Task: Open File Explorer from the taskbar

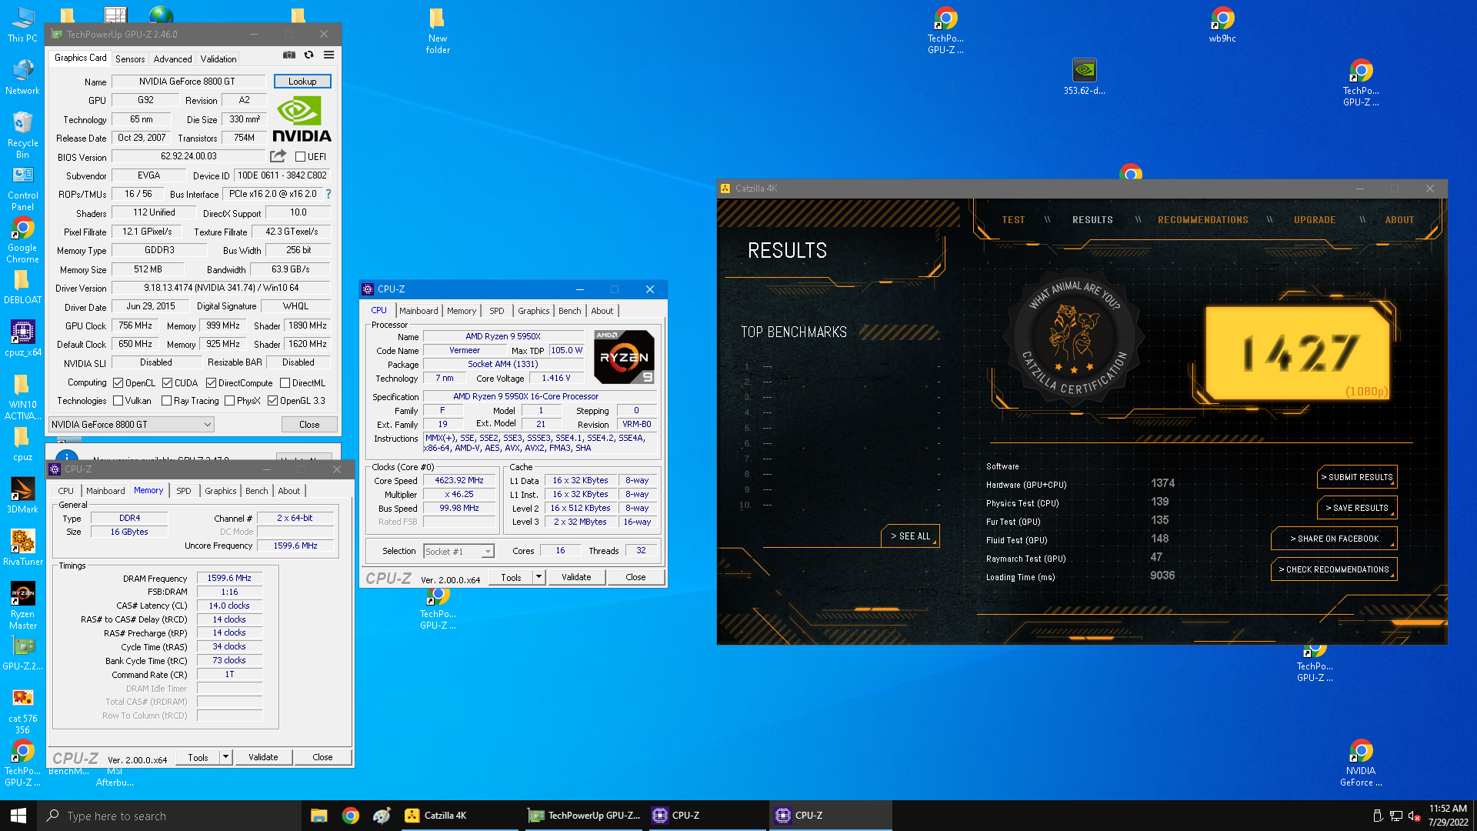Action: pyautogui.click(x=319, y=816)
